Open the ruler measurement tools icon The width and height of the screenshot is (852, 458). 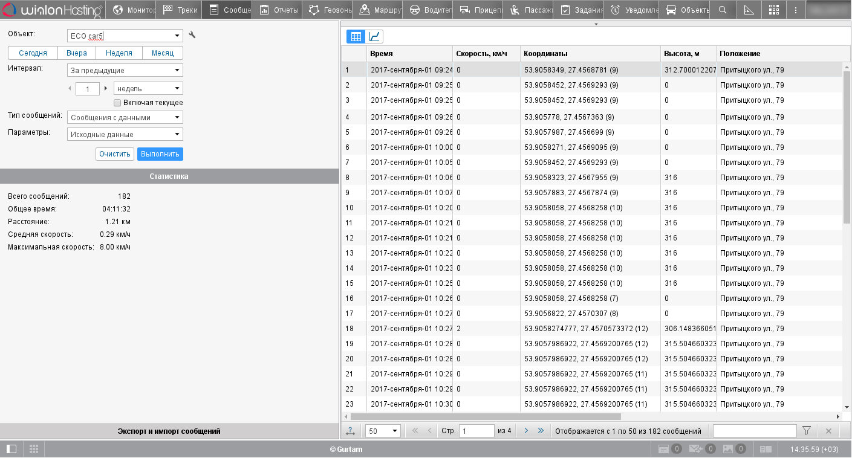tap(749, 10)
